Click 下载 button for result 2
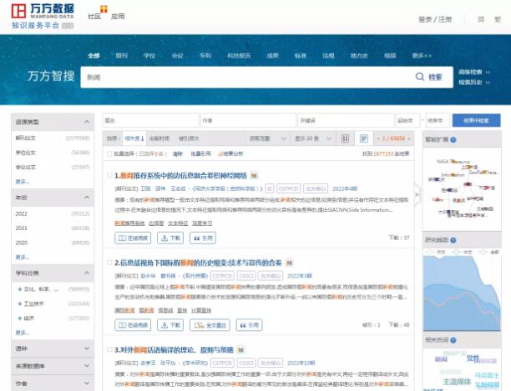This screenshot has height=391, width=511. tap(170, 325)
